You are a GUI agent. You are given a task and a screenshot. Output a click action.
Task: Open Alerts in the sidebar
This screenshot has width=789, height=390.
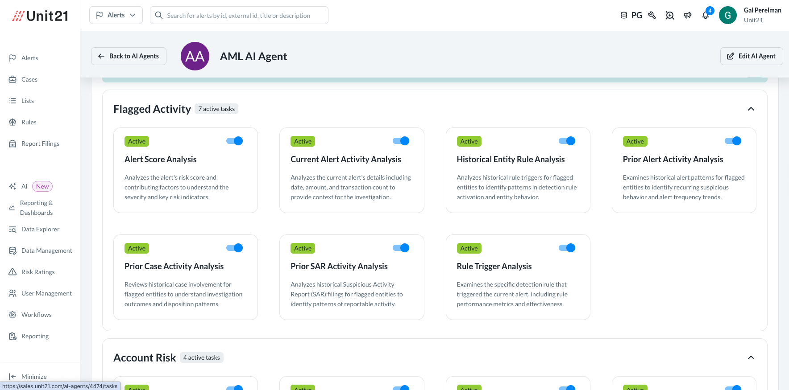[29, 58]
